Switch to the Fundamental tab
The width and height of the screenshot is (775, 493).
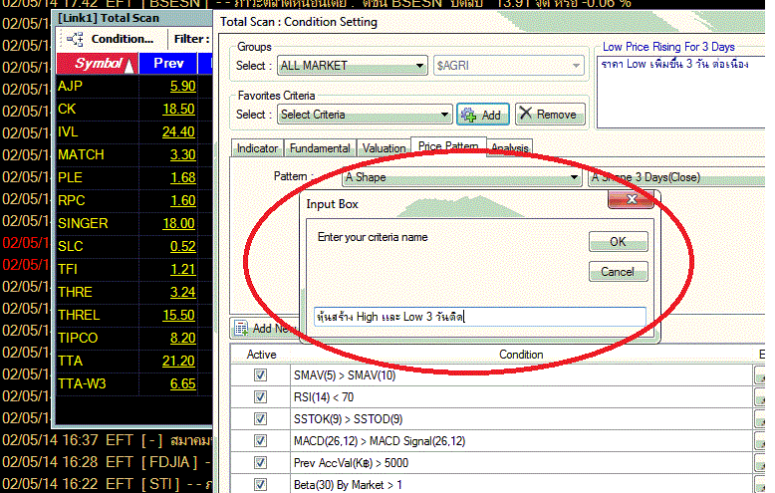click(x=320, y=148)
